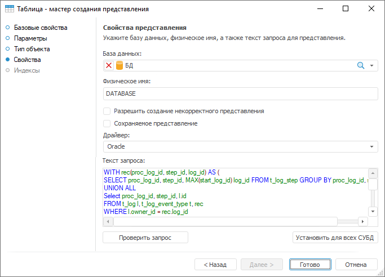
Task: Expand the database selection dropdown arrow
Action: 372,65
